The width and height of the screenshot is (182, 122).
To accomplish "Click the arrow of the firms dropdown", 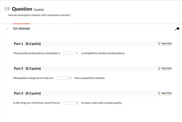I will (x=77, y=103).
